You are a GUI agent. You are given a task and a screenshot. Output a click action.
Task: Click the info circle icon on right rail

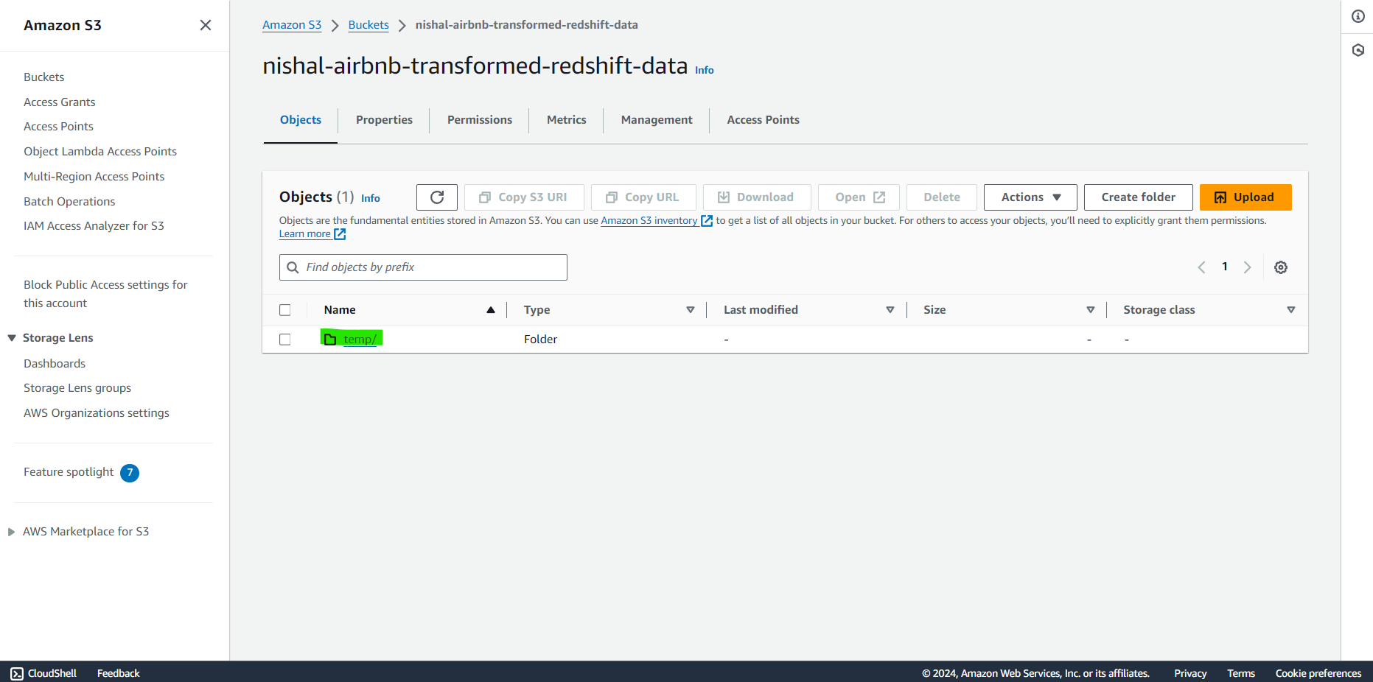pyautogui.click(x=1358, y=16)
